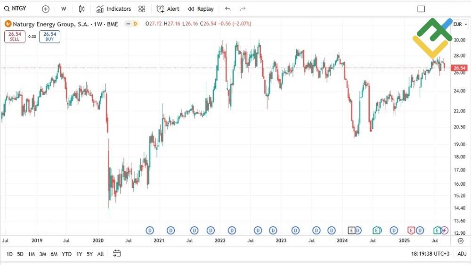Start bar Replay mode
Viewport: 471px width, 265px height.
pyautogui.click(x=201, y=9)
